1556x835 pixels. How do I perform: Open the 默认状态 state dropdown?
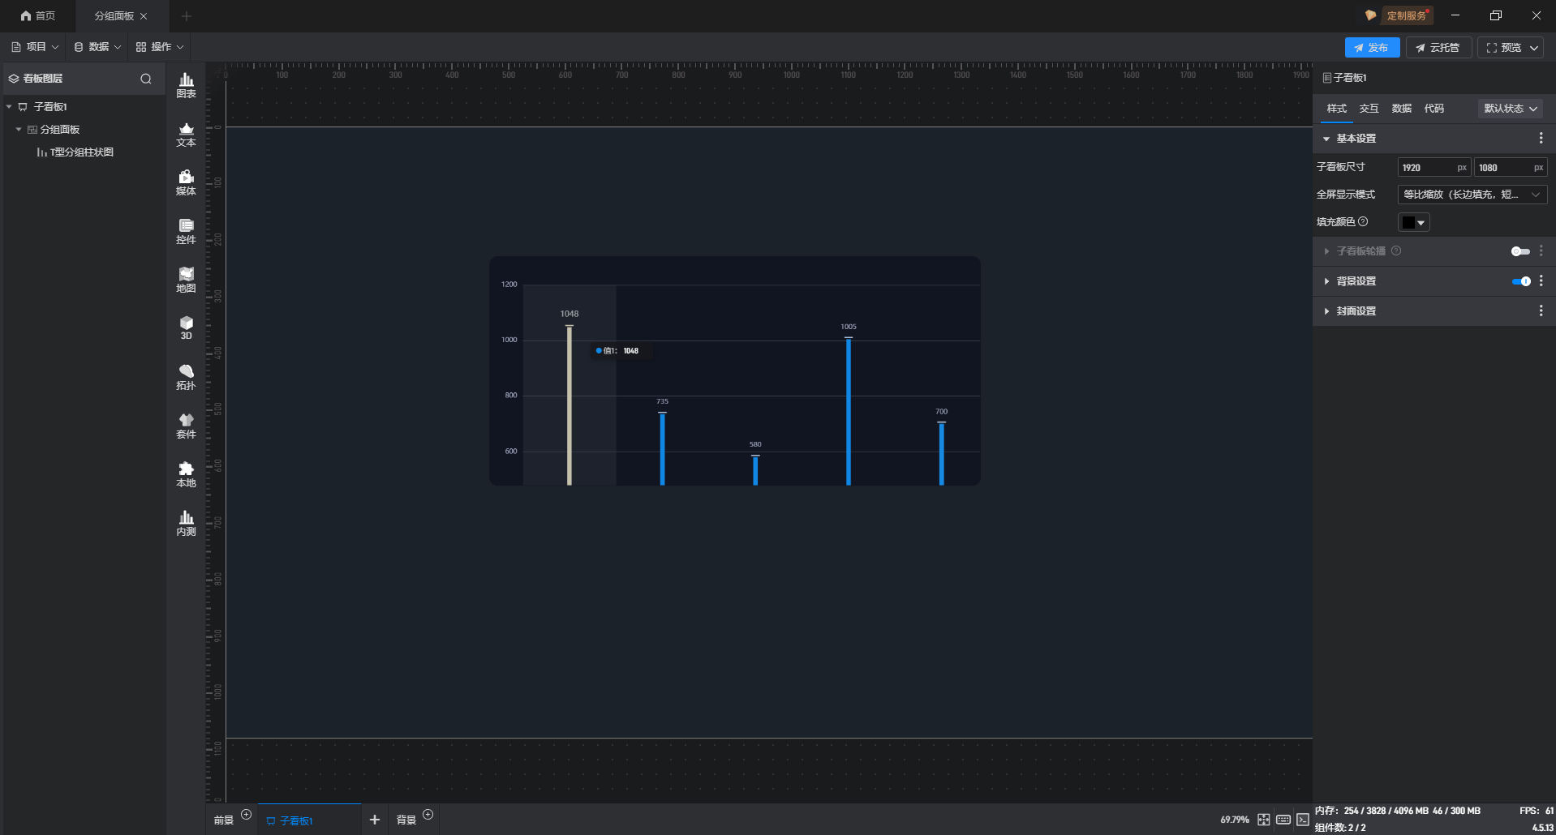(1510, 109)
